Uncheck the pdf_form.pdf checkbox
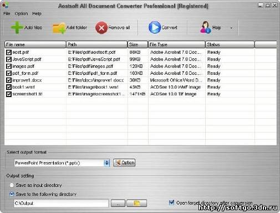 pos(9,73)
